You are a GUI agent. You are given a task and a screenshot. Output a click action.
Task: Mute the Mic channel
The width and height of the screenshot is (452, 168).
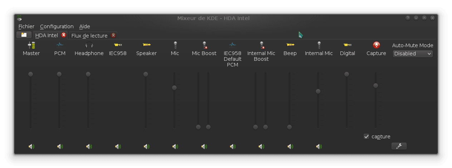tap(175, 147)
